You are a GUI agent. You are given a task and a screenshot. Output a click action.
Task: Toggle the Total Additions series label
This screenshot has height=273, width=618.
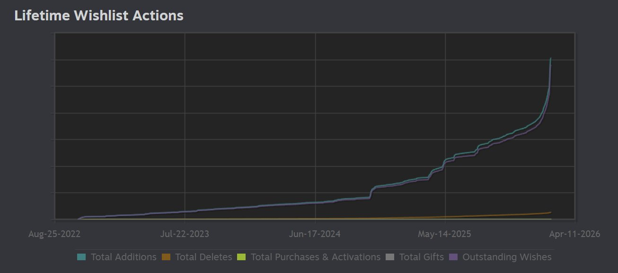tap(124, 257)
